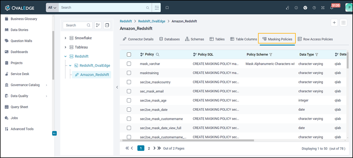Check the sec2oe_mask_date row checkbox
Viewport: 353px width, 158px height.
pyautogui.click(x=129, y=110)
